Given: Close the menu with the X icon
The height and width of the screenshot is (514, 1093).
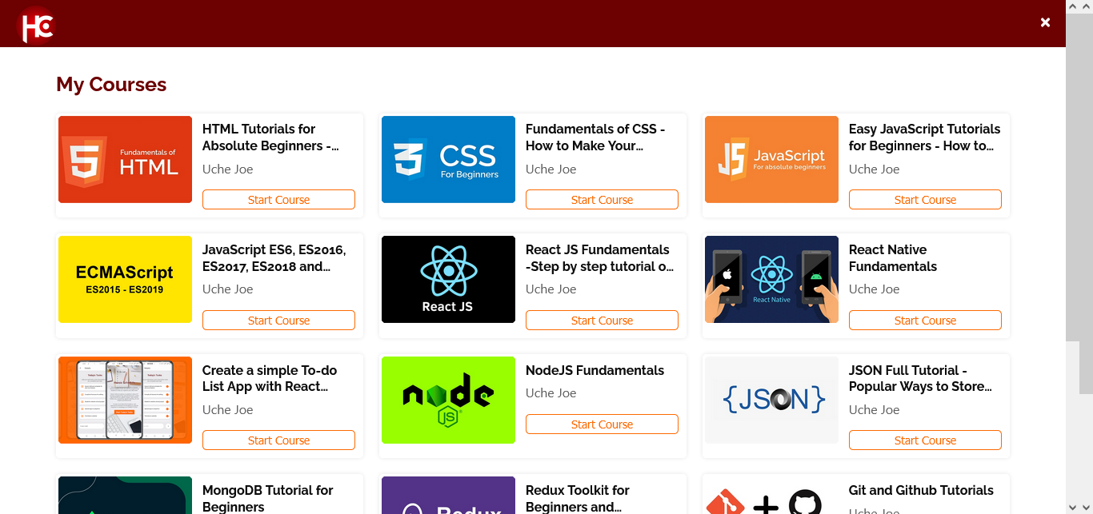Looking at the screenshot, I should point(1045,22).
